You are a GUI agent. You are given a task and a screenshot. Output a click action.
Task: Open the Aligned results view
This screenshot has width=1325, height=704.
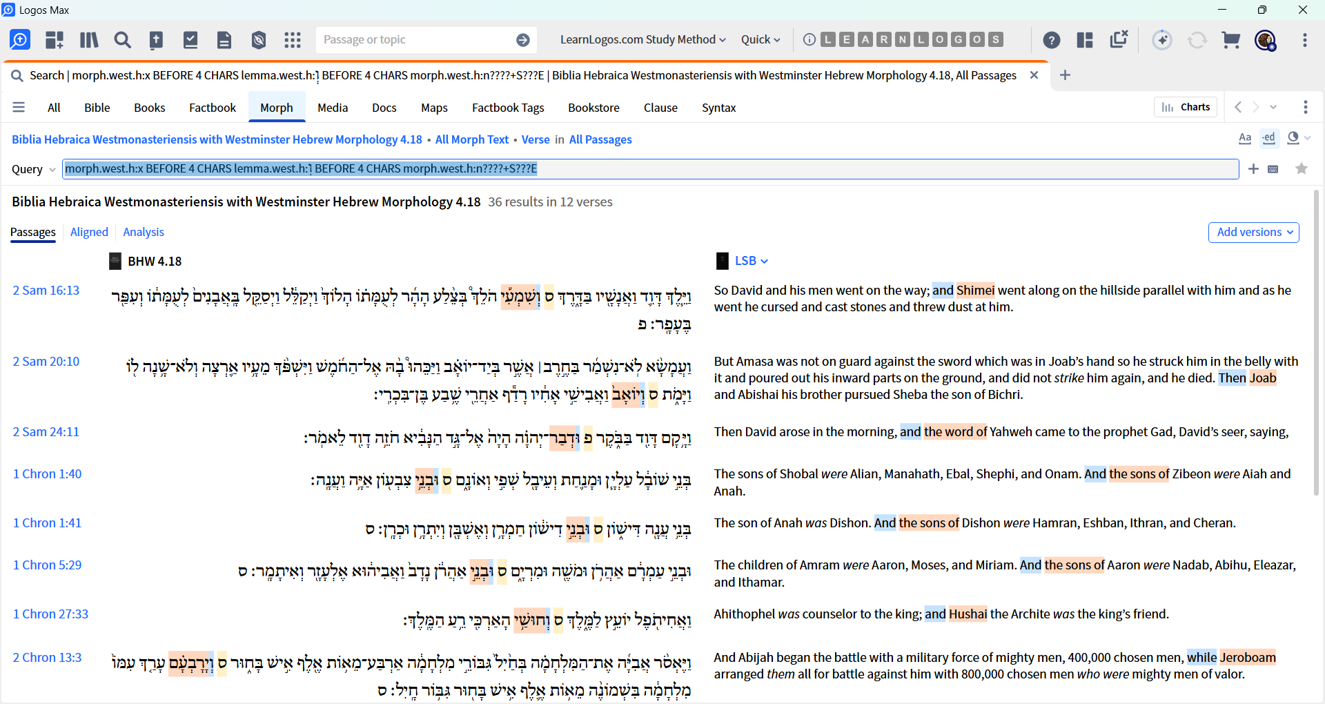coord(89,233)
